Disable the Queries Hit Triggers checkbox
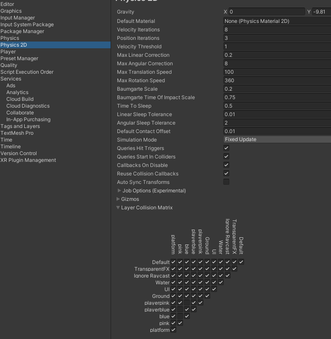331x339 pixels. [226, 148]
